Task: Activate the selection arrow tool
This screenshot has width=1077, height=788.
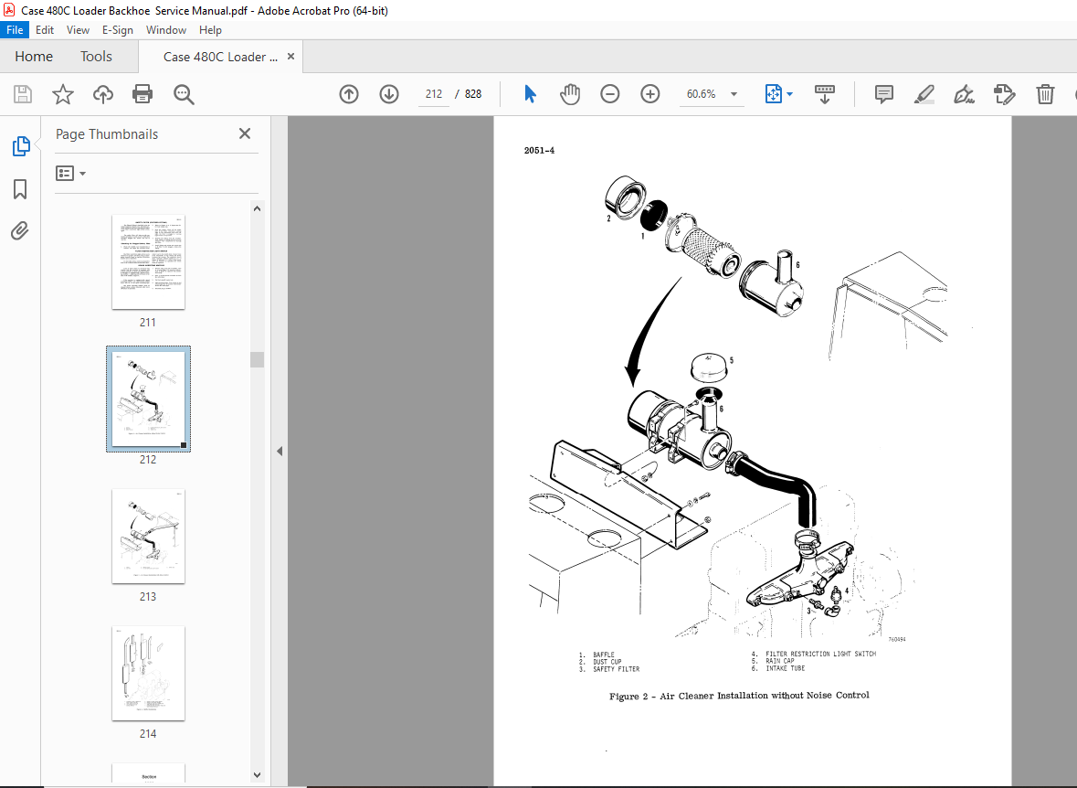Action: 530,94
